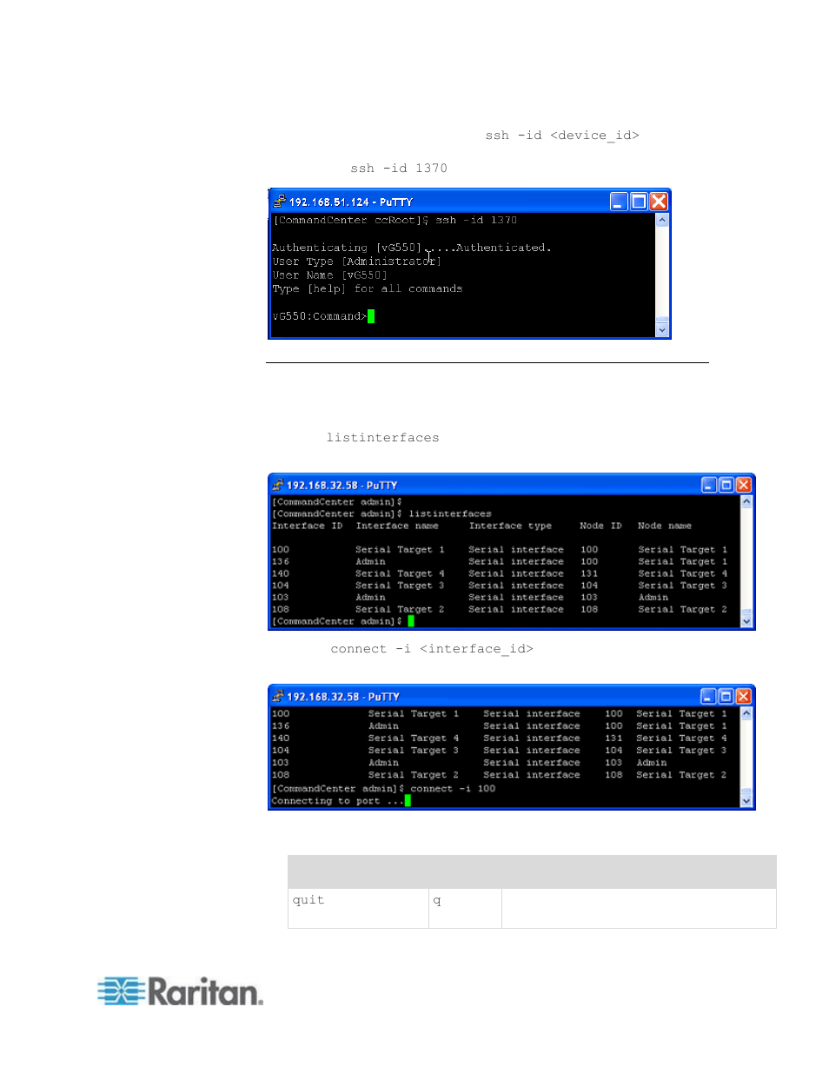Close the PuTTY window showing "Connecting to port"

click(x=744, y=696)
